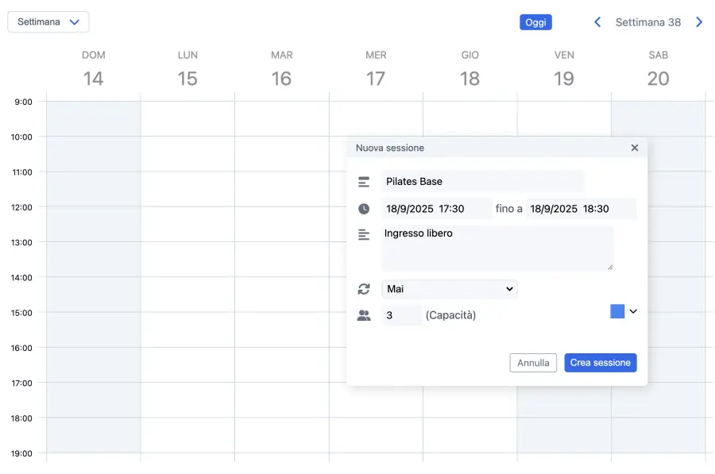The image size is (715, 474).
Task: Open the Settimana view dropdown
Action: pos(48,22)
